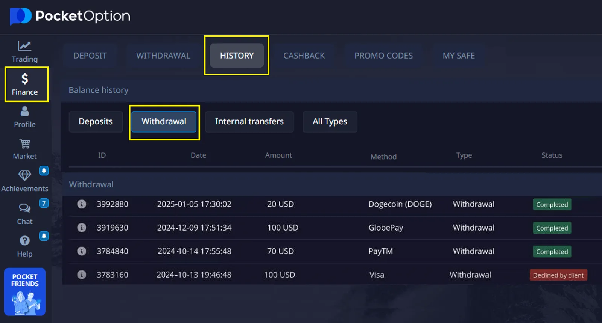Viewport: 602px width, 323px height.
Task: Open the Trading chart icon in sidebar
Action: point(24,46)
